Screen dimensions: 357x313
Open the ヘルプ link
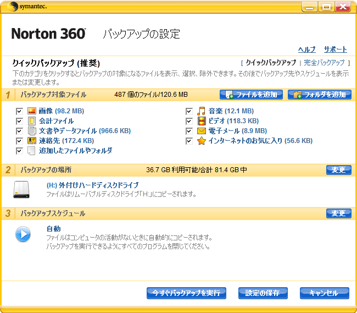(x=306, y=50)
